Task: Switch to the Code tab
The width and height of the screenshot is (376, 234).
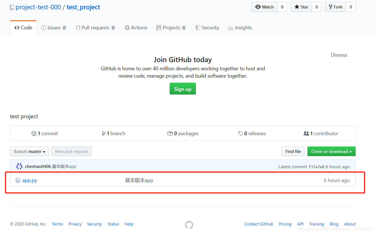Action: (23, 28)
